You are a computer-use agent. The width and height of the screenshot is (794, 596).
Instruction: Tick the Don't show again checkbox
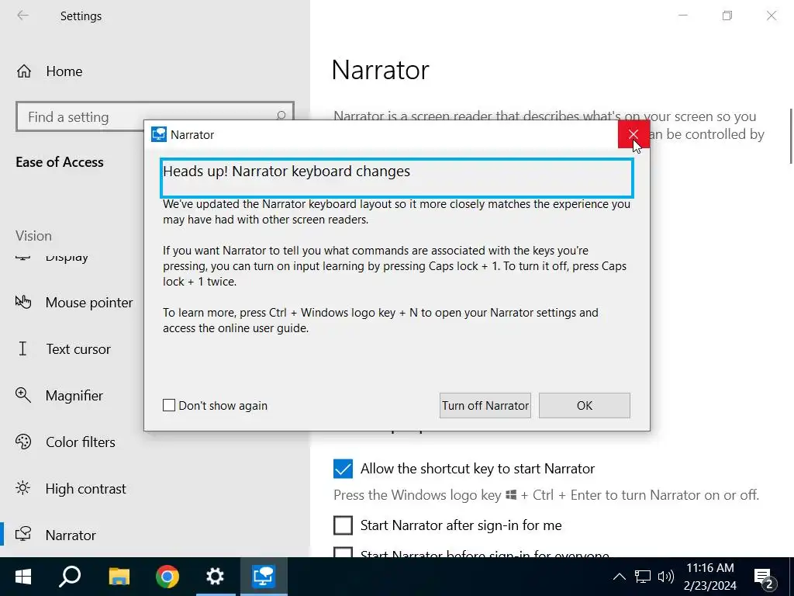click(x=169, y=405)
